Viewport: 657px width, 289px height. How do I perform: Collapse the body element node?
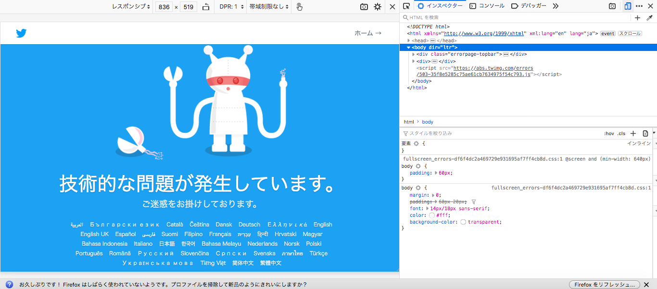pos(409,48)
